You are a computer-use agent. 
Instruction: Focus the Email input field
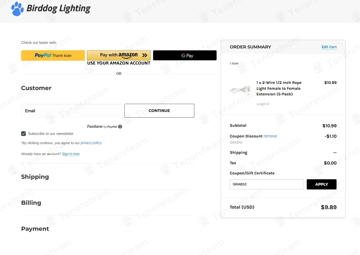click(x=71, y=111)
